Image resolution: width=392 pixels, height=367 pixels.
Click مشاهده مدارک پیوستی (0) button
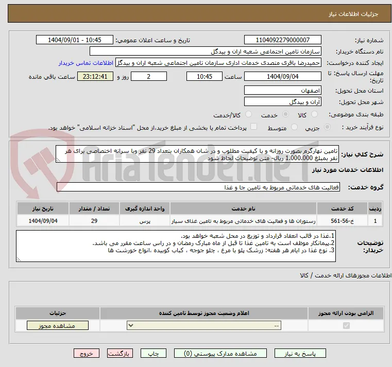click(x=220, y=354)
